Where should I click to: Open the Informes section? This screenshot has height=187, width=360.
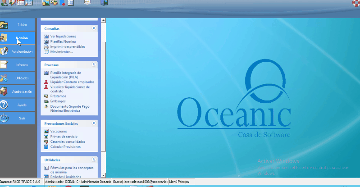(x=18, y=65)
